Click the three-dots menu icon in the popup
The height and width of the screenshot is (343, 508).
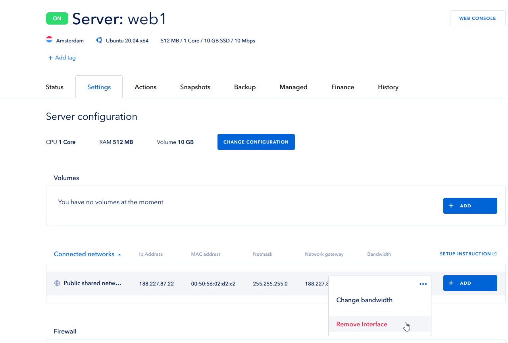[x=423, y=284]
